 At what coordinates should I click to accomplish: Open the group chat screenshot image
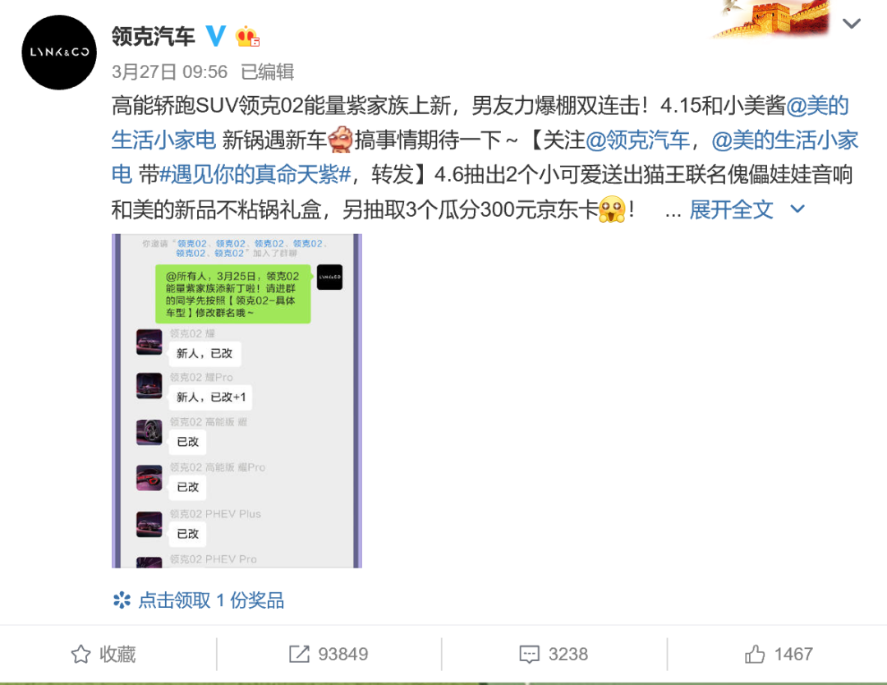click(x=237, y=401)
